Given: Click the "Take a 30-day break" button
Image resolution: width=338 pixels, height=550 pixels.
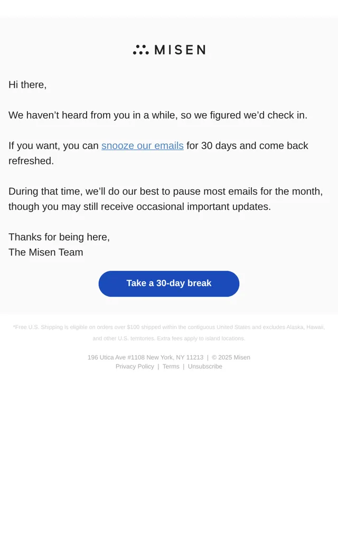Looking at the screenshot, I should 169,283.
